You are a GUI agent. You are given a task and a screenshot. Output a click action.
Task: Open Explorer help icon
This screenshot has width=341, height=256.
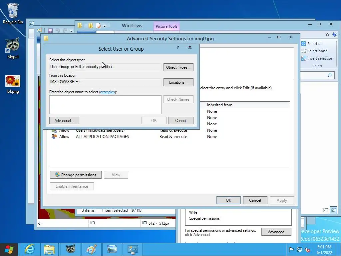point(335,34)
